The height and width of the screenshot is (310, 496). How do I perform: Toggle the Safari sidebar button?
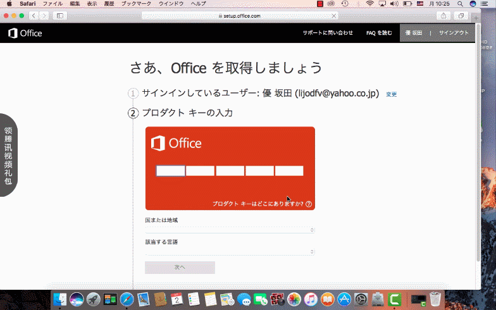pos(59,15)
